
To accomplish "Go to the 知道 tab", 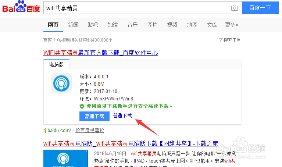I will 113,25.
